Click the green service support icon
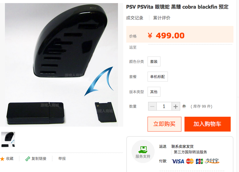The width and height of the screenshot is (239, 172). coord(143,150)
